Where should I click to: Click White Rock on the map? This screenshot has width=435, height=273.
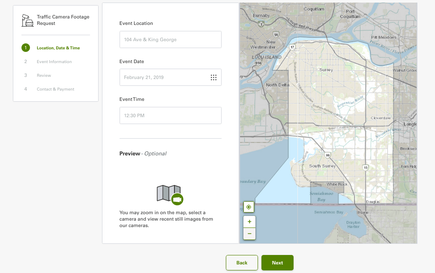click(x=337, y=184)
